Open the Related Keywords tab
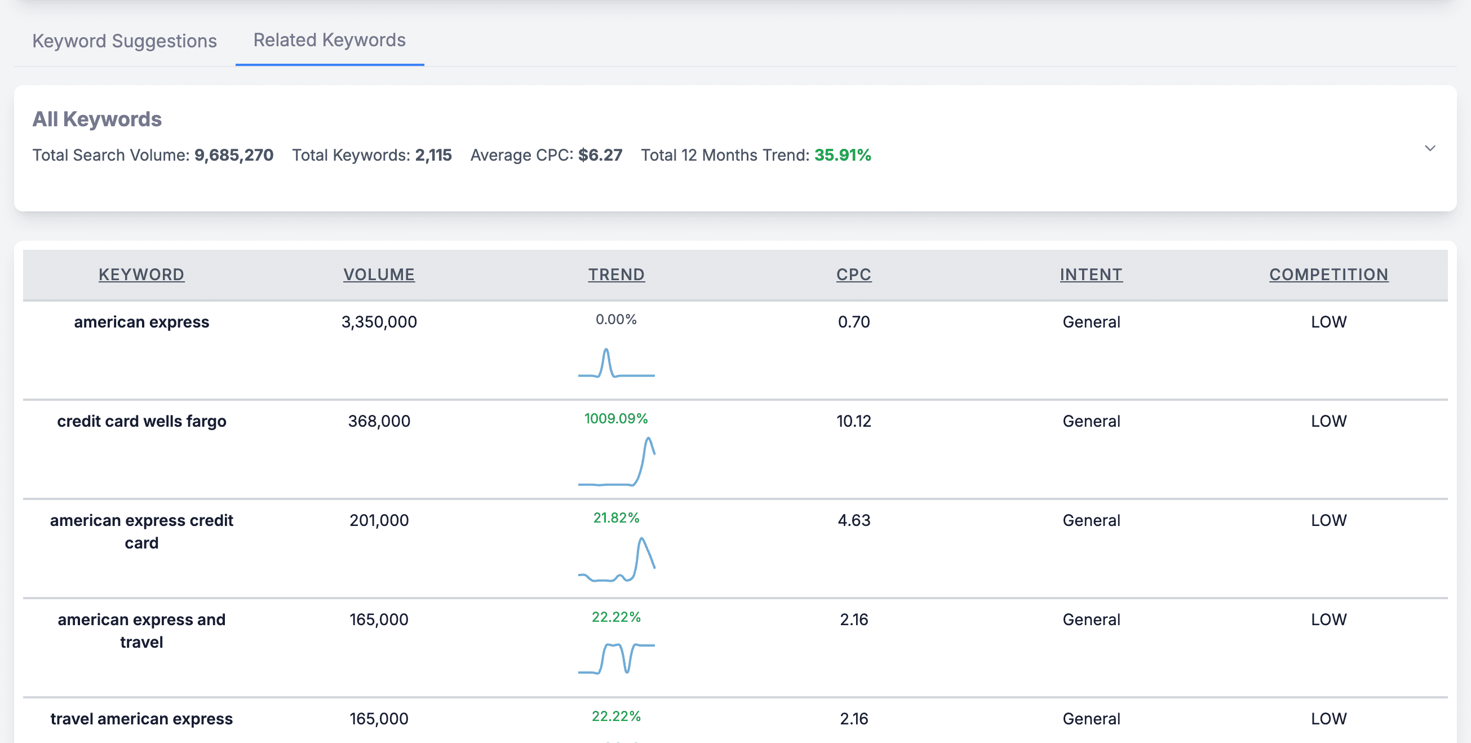This screenshot has width=1471, height=743. 329,40
